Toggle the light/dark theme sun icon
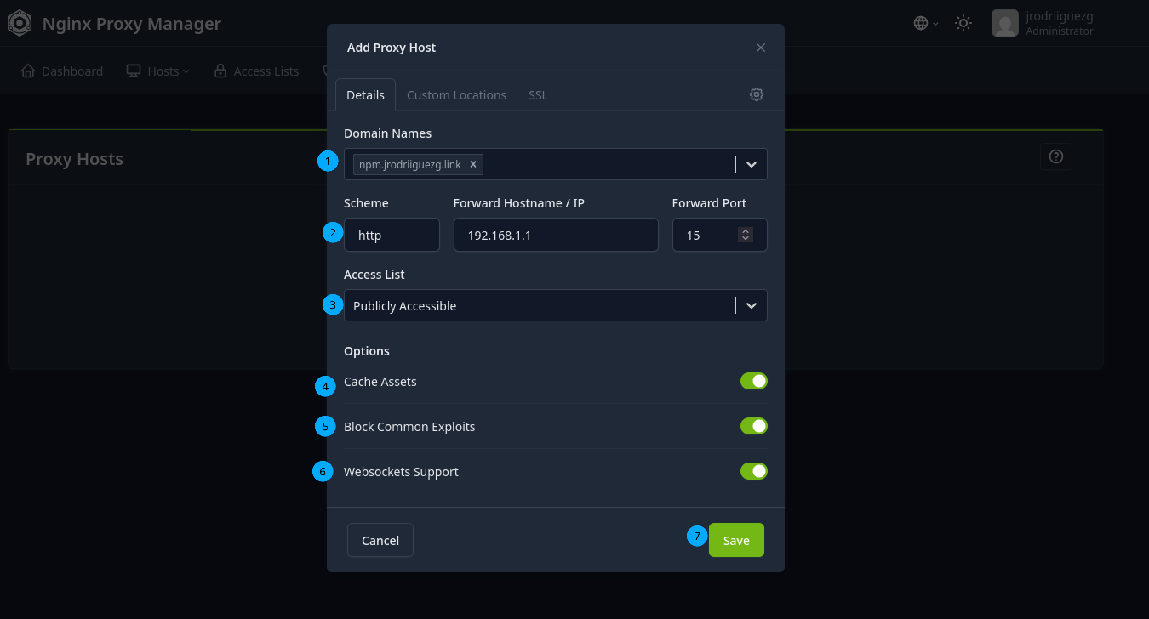Screen dimensions: 1149x619 pyautogui.click(x=963, y=23)
